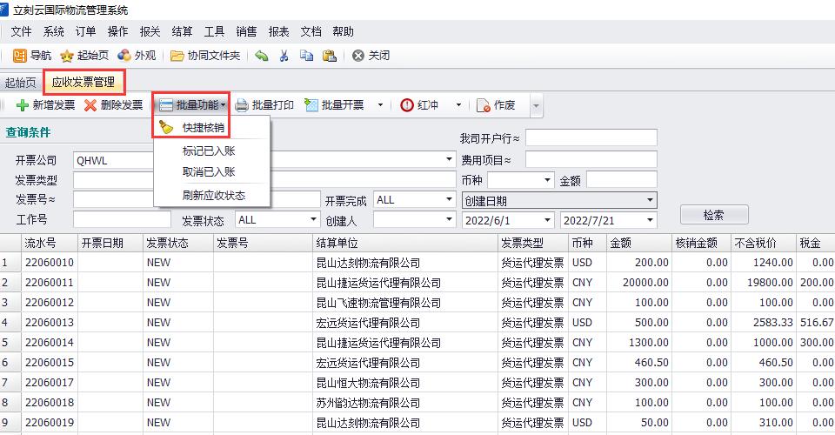Click the green undo arrow icon
Image resolution: width=835 pixels, height=435 pixels.
[x=262, y=56]
